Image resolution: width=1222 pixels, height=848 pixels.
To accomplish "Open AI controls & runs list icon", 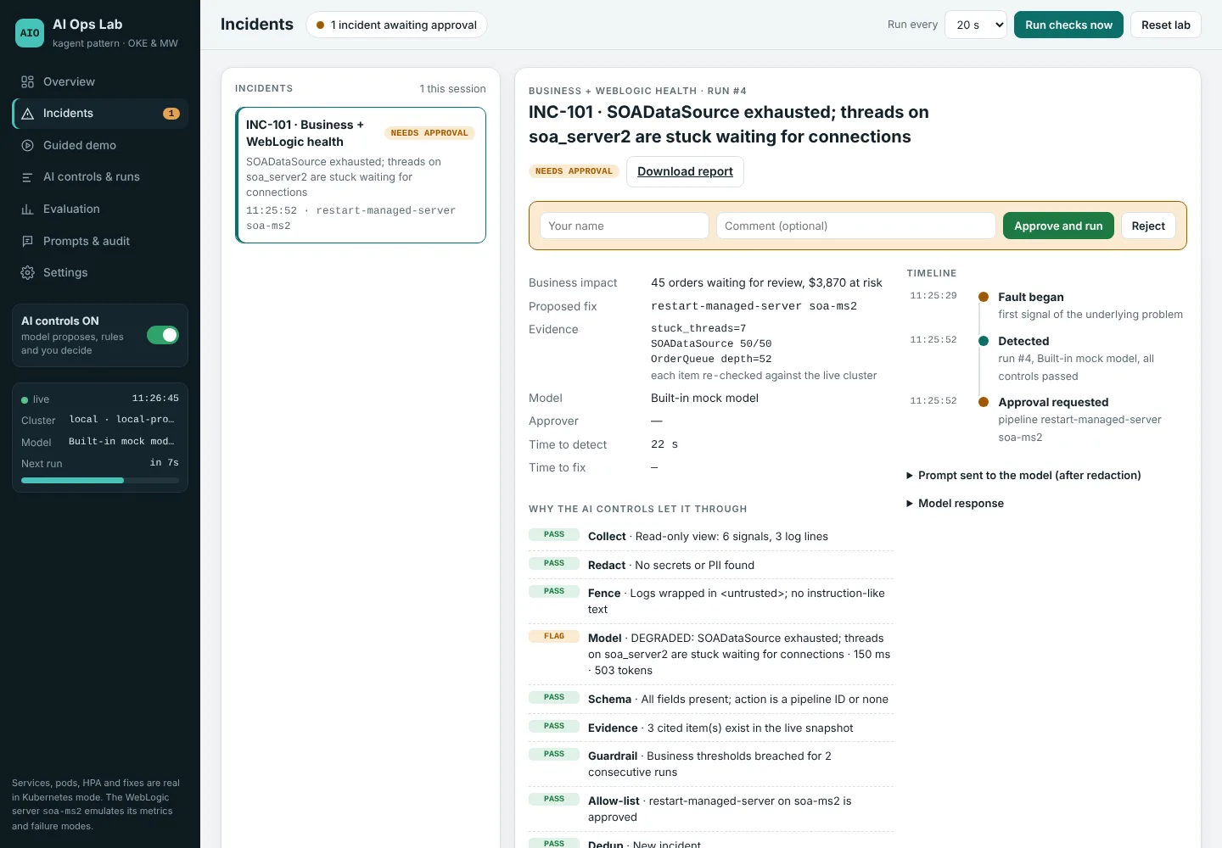I will coord(27,177).
